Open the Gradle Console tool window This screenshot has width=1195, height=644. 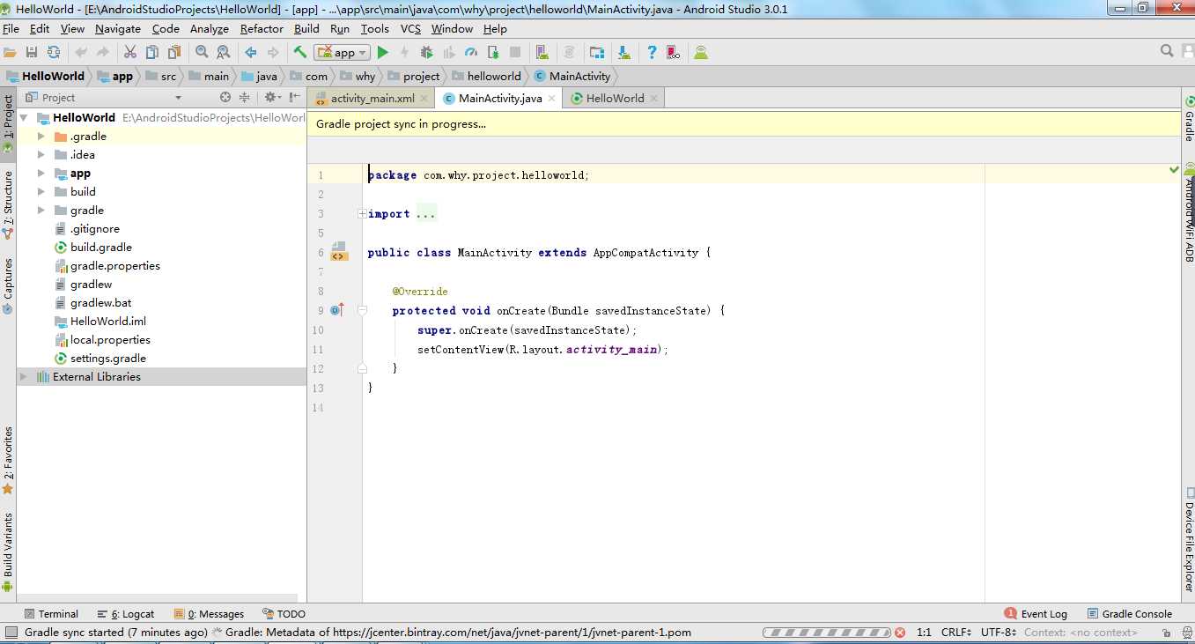[x=1136, y=614]
